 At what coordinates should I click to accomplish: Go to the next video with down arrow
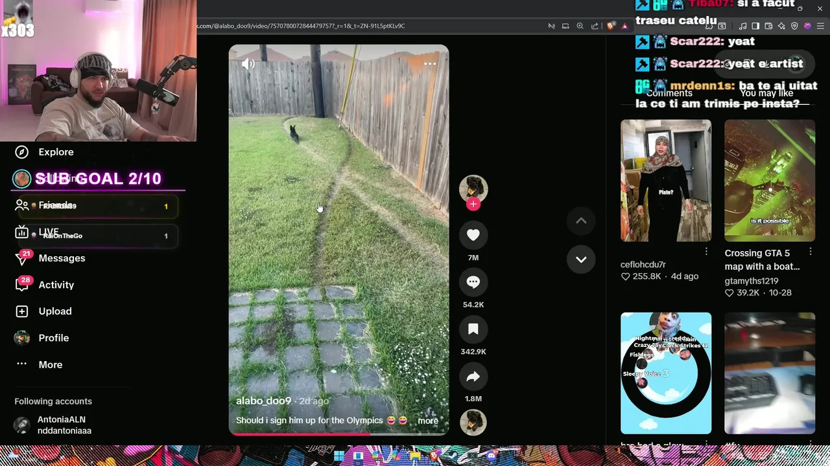(x=581, y=260)
